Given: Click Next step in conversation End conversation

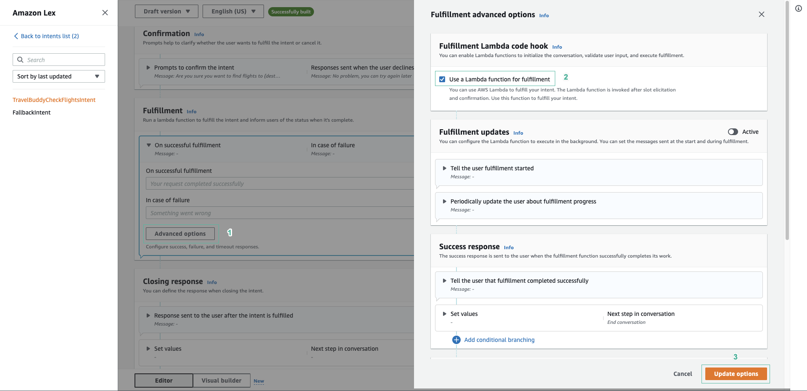Looking at the screenshot, I should [x=641, y=318].
